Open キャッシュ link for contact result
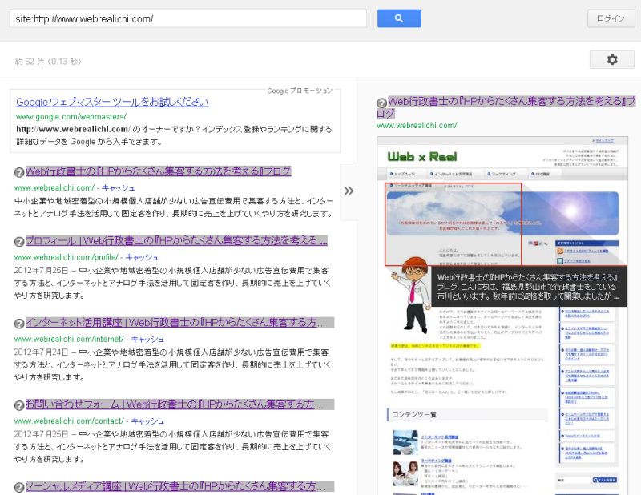Image resolution: width=641 pixels, height=495 pixels. 147,421
